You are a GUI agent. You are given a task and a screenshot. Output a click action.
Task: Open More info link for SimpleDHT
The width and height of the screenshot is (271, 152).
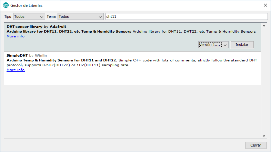[16, 70]
